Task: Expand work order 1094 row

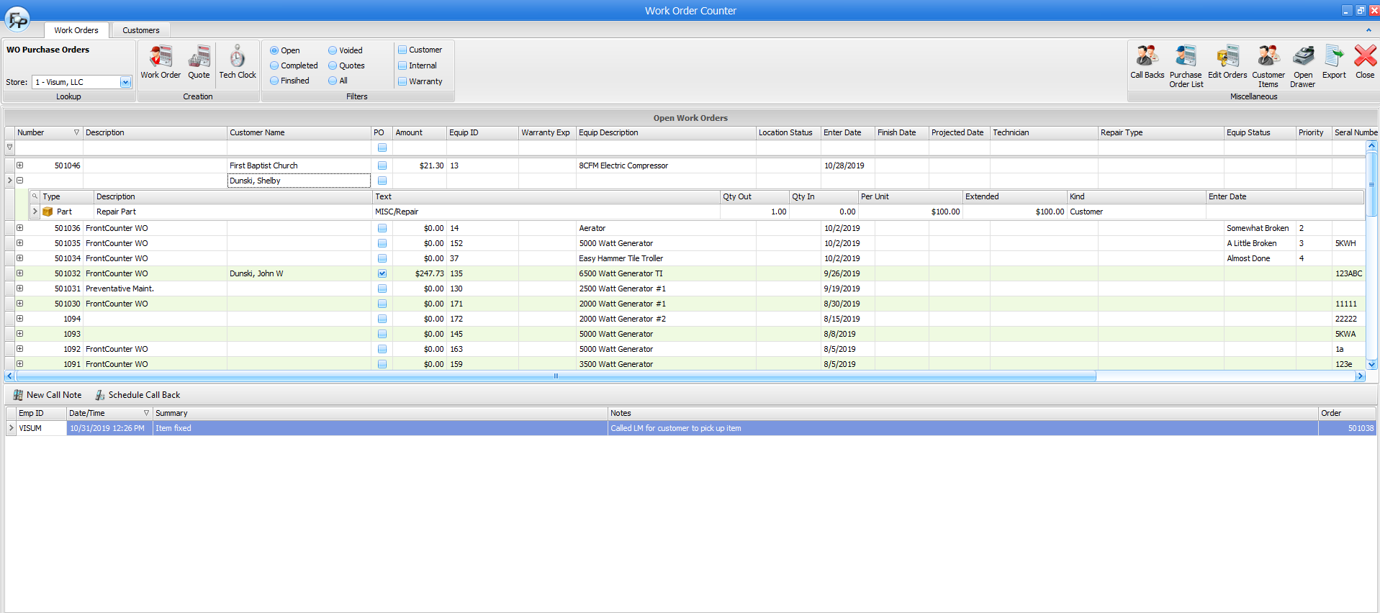Action: [20, 319]
